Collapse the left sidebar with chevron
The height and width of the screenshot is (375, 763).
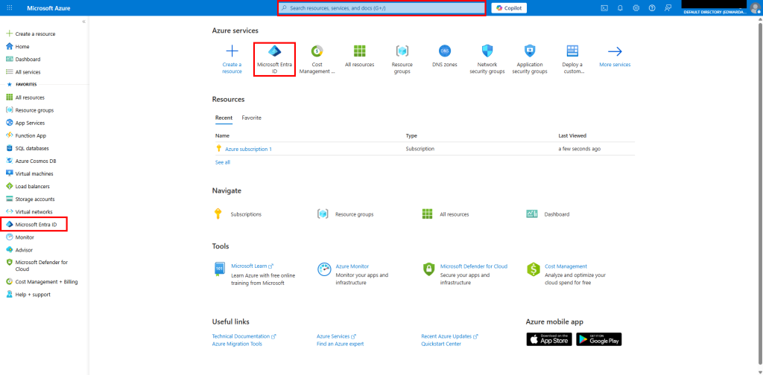pyautogui.click(x=83, y=22)
